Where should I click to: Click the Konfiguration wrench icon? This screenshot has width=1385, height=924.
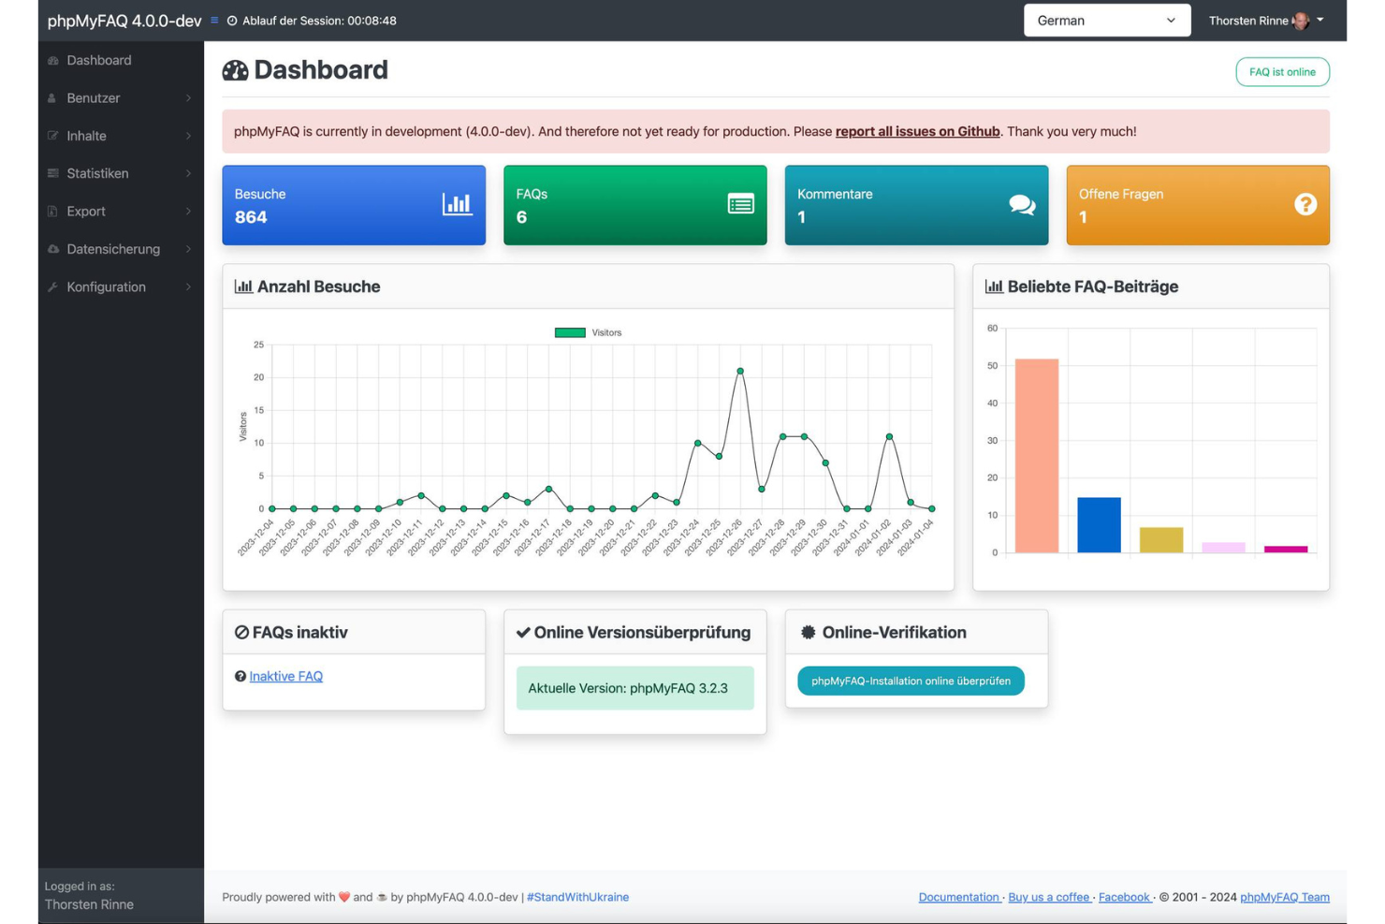(x=53, y=286)
